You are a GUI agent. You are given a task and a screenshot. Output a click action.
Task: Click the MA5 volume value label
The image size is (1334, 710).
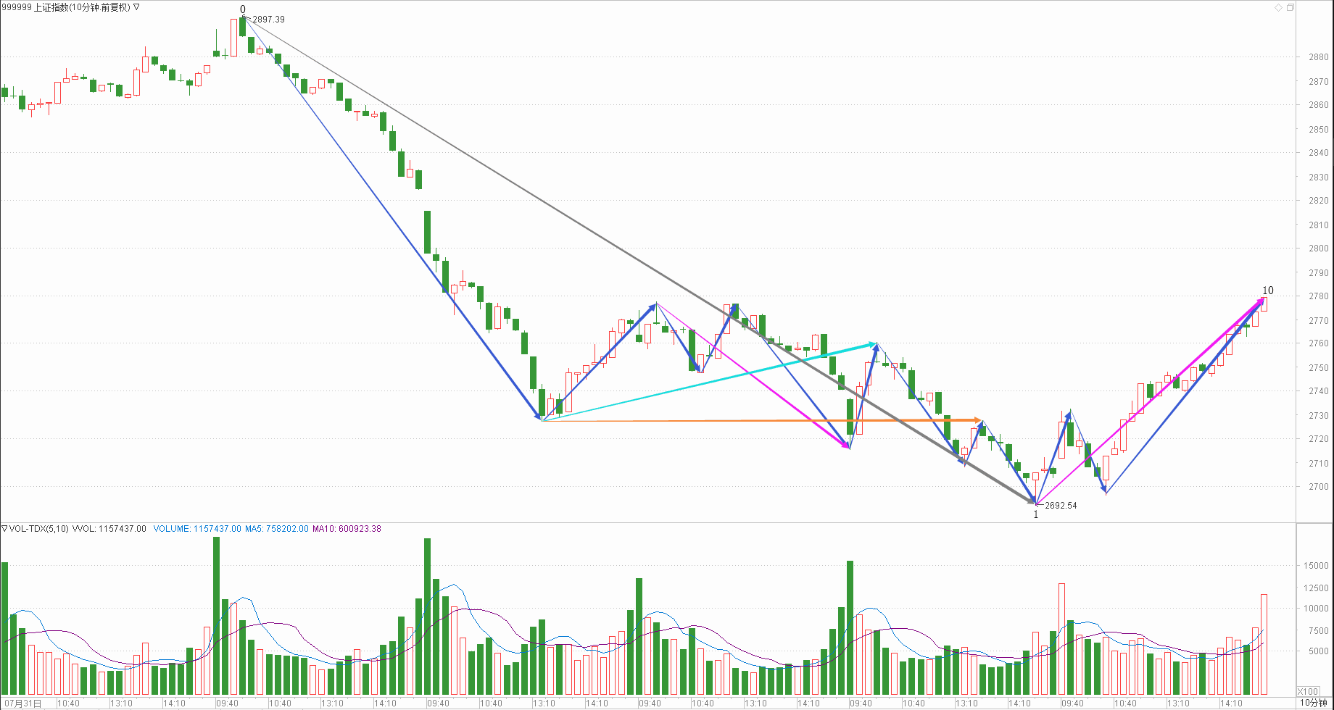pyautogui.click(x=276, y=529)
